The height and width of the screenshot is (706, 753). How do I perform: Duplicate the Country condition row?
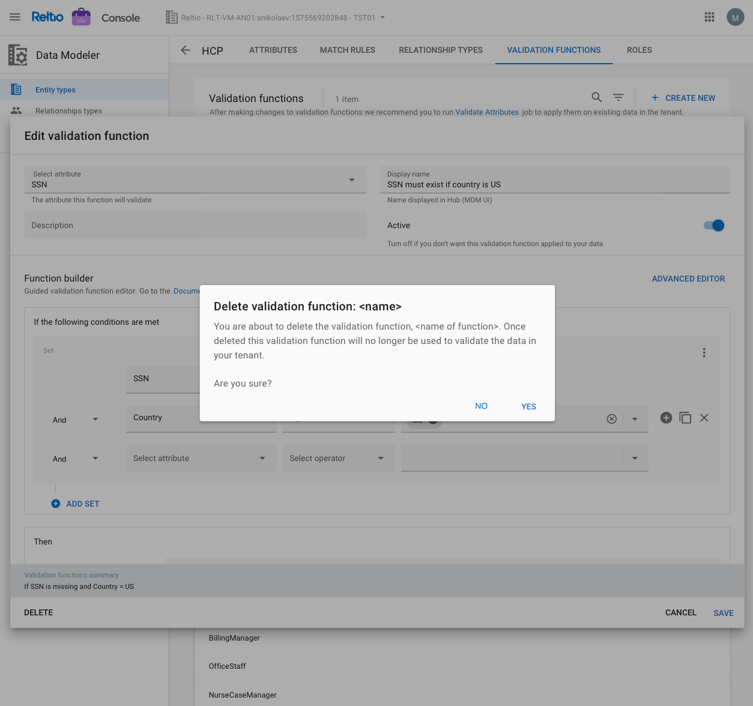tap(685, 418)
